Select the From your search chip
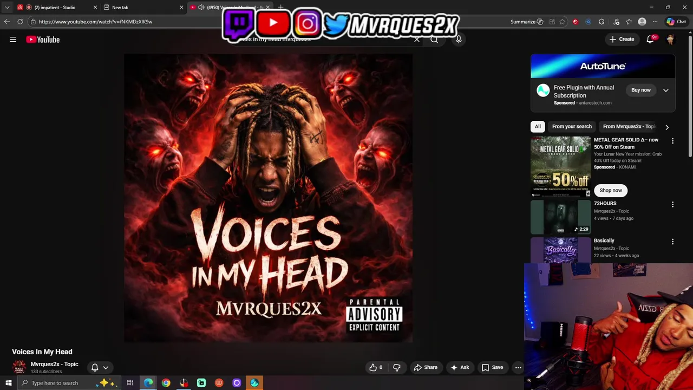Viewport: 693px width, 390px height. [572, 126]
